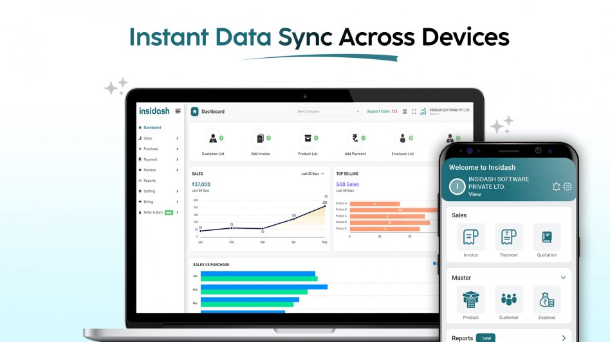The height and width of the screenshot is (342, 610).
Task: Tap the Welcome to Insidash heading
Action: (x=482, y=168)
